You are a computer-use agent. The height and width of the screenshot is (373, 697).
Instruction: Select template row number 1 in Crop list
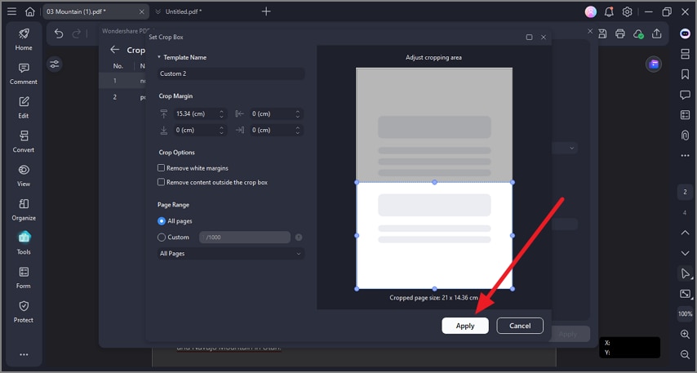coord(122,81)
